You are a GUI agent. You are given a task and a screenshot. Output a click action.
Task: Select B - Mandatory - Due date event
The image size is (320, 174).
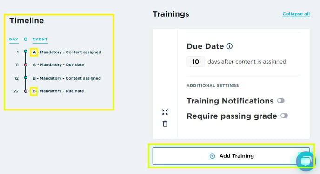(x=58, y=91)
